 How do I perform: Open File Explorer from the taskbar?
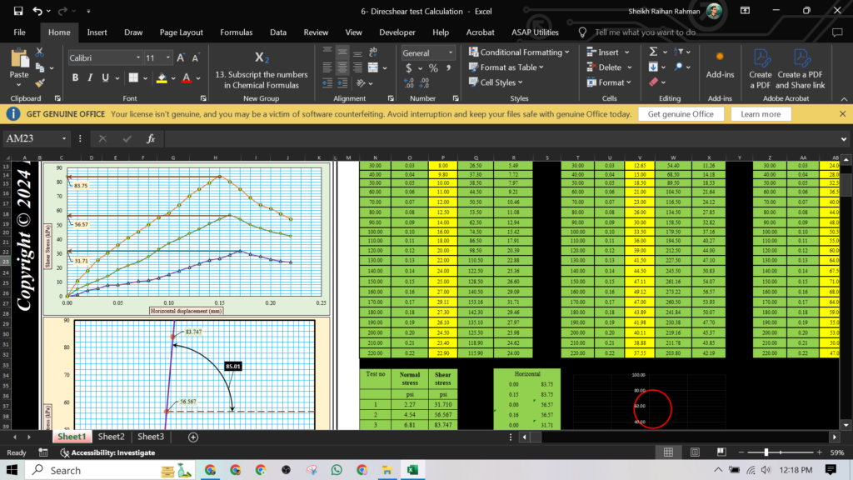click(x=387, y=470)
